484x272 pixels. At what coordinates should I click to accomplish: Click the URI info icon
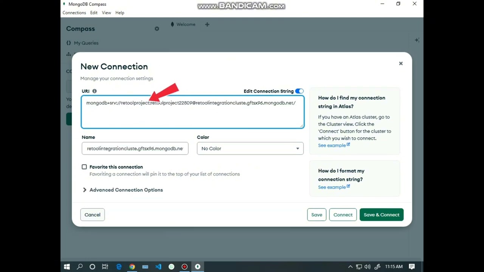(x=95, y=91)
